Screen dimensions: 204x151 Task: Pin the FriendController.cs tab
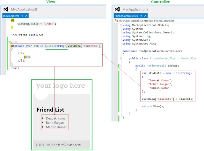141,16
